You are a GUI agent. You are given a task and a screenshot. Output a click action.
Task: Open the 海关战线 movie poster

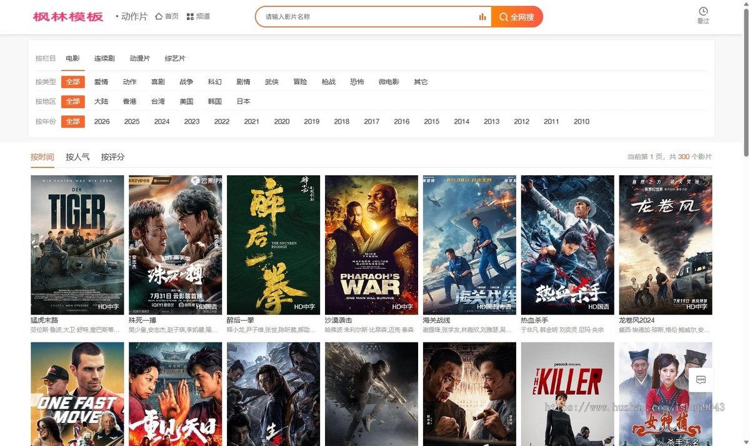(x=469, y=245)
